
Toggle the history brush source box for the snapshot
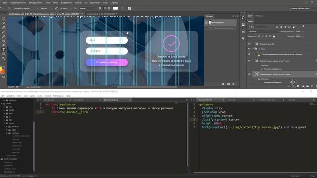(x=206, y=22)
